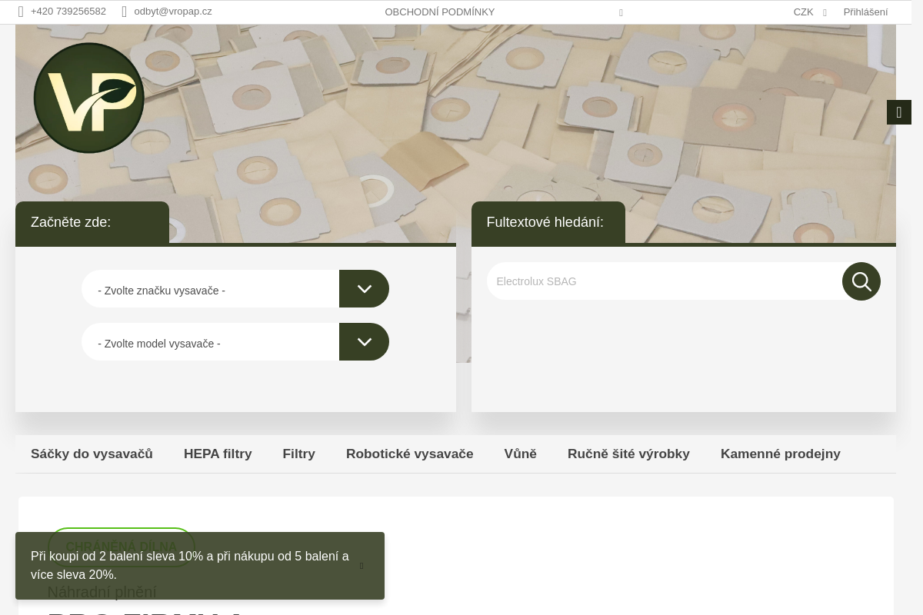Close the discount notification popup
This screenshot has height=615, width=923.
(362, 566)
